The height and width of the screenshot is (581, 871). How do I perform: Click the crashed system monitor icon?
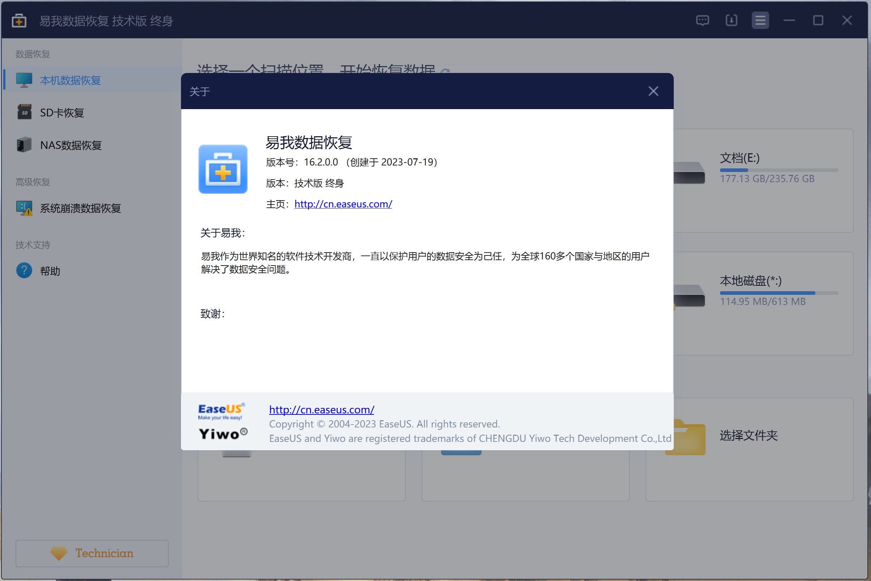(x=24, y=208)
